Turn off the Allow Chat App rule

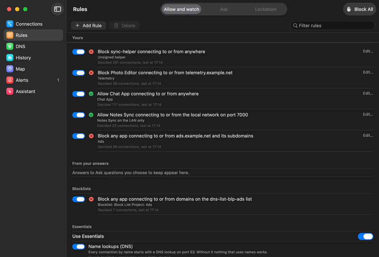(x=79, y=94)
